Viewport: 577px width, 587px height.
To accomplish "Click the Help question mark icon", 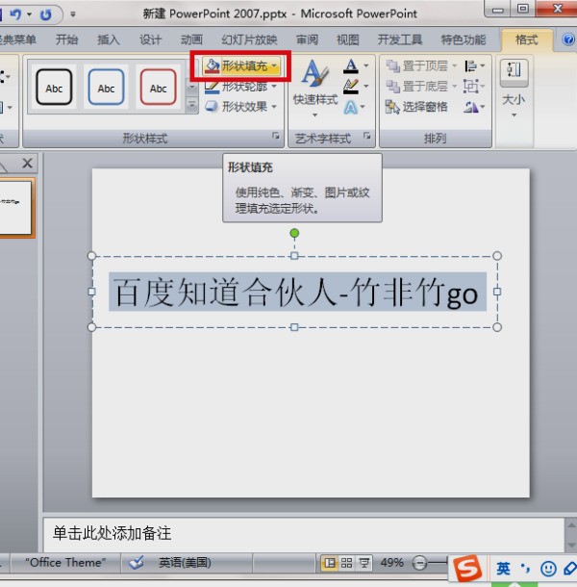I will (569, 39).
